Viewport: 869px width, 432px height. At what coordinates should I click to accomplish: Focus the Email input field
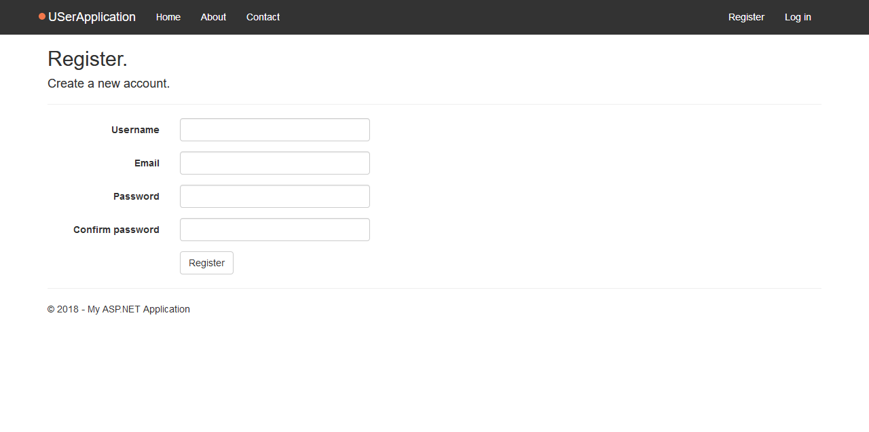274,163
